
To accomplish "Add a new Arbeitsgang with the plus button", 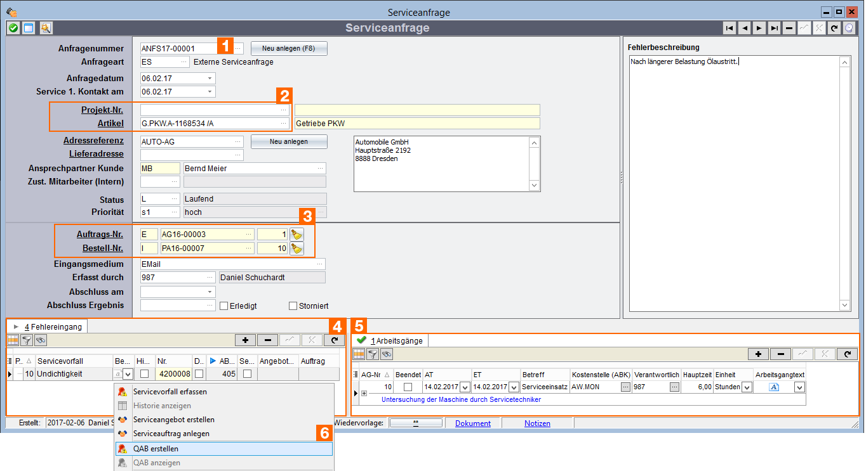I will (758, 354).
